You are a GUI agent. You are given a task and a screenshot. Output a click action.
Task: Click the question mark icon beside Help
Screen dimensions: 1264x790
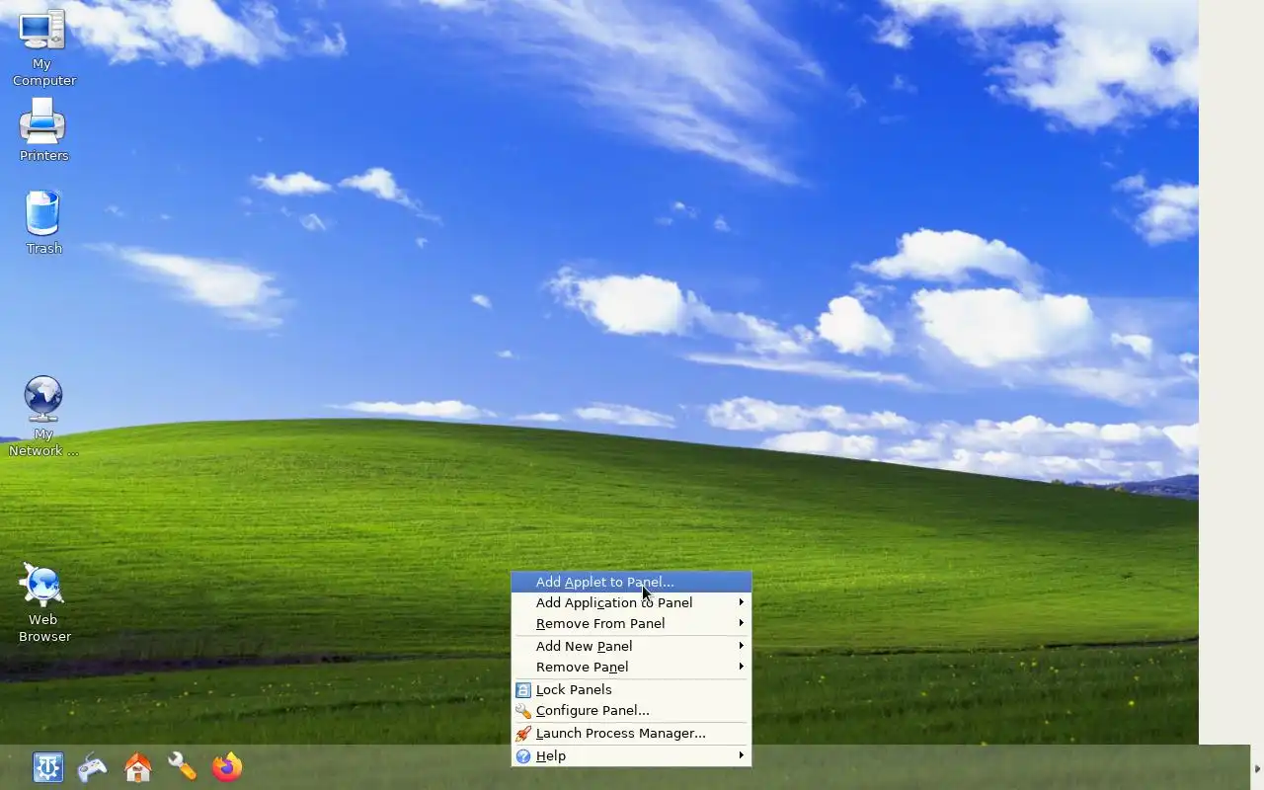click(x=523, y=755)
